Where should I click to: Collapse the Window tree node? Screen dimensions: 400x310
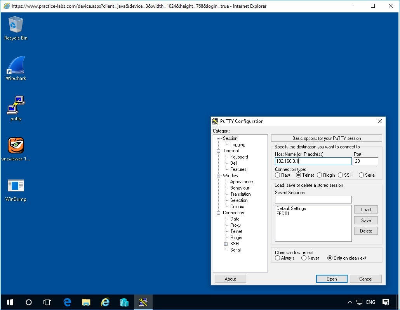pyautogui.click(x=218, y=176)
